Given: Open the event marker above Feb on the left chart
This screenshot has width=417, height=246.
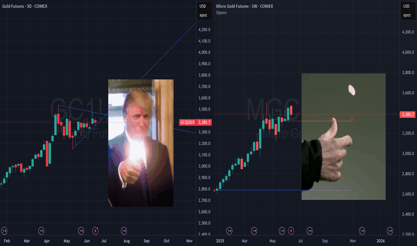Looking at the screenshot, I should click(4, 231).
